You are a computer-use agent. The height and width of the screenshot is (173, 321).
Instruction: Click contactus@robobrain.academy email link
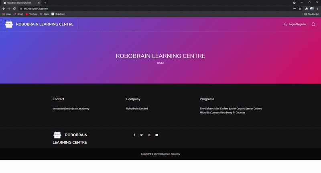pyautogui.click(x=71, y=109)
